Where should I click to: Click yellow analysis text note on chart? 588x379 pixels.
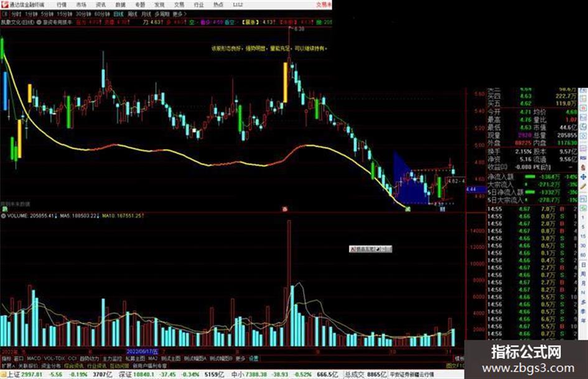(269, 49)
